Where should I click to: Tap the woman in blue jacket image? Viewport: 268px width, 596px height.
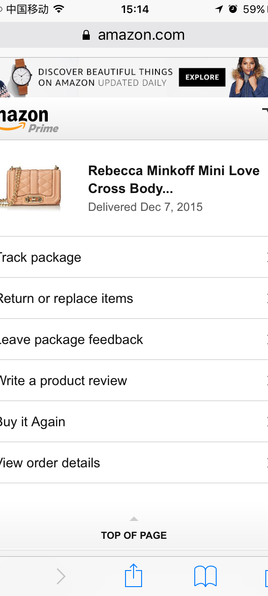tap(248, 77)
